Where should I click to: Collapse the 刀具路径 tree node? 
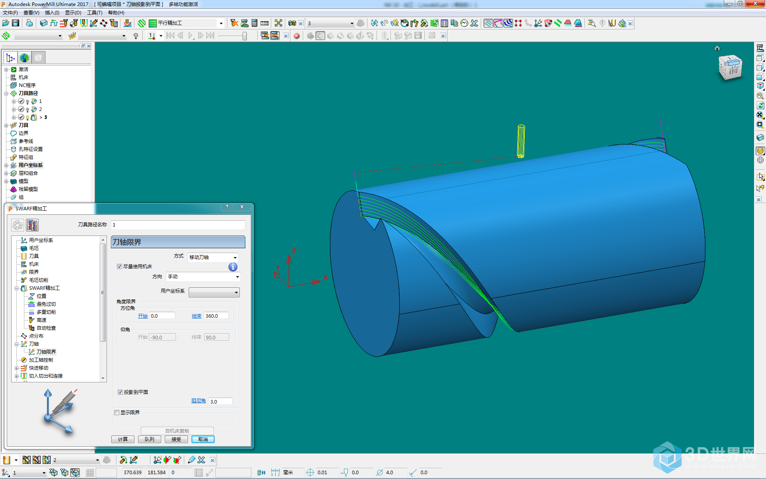click(6, 93)
